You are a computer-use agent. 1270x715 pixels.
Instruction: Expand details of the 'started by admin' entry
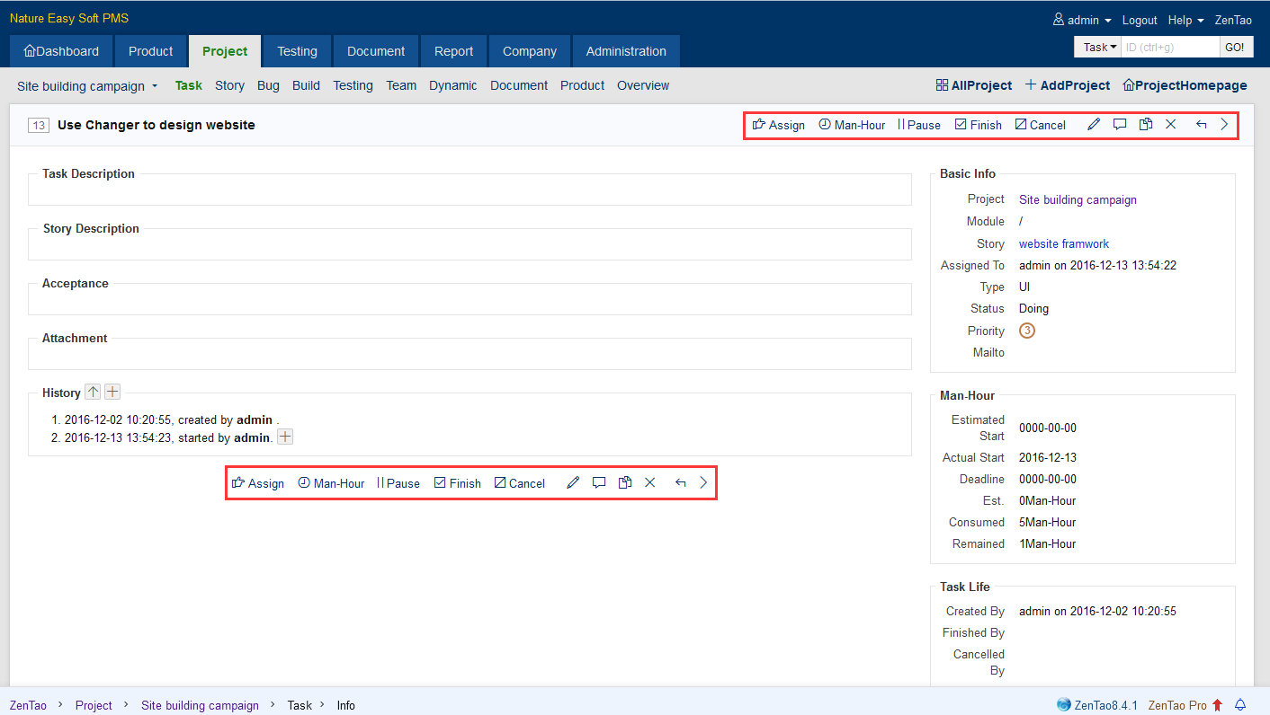[x=284, y=437]
